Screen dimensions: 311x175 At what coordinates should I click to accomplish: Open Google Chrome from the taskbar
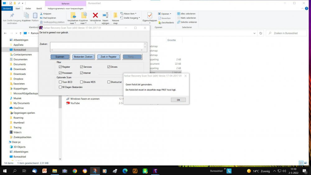(x=75, y=171)
